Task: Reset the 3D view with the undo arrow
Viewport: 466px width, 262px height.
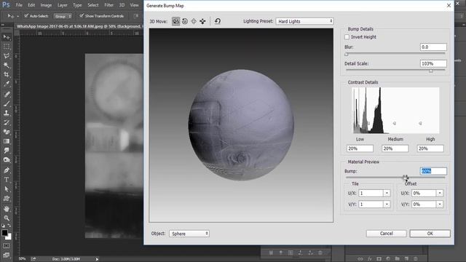Action: tap(218, 21)
